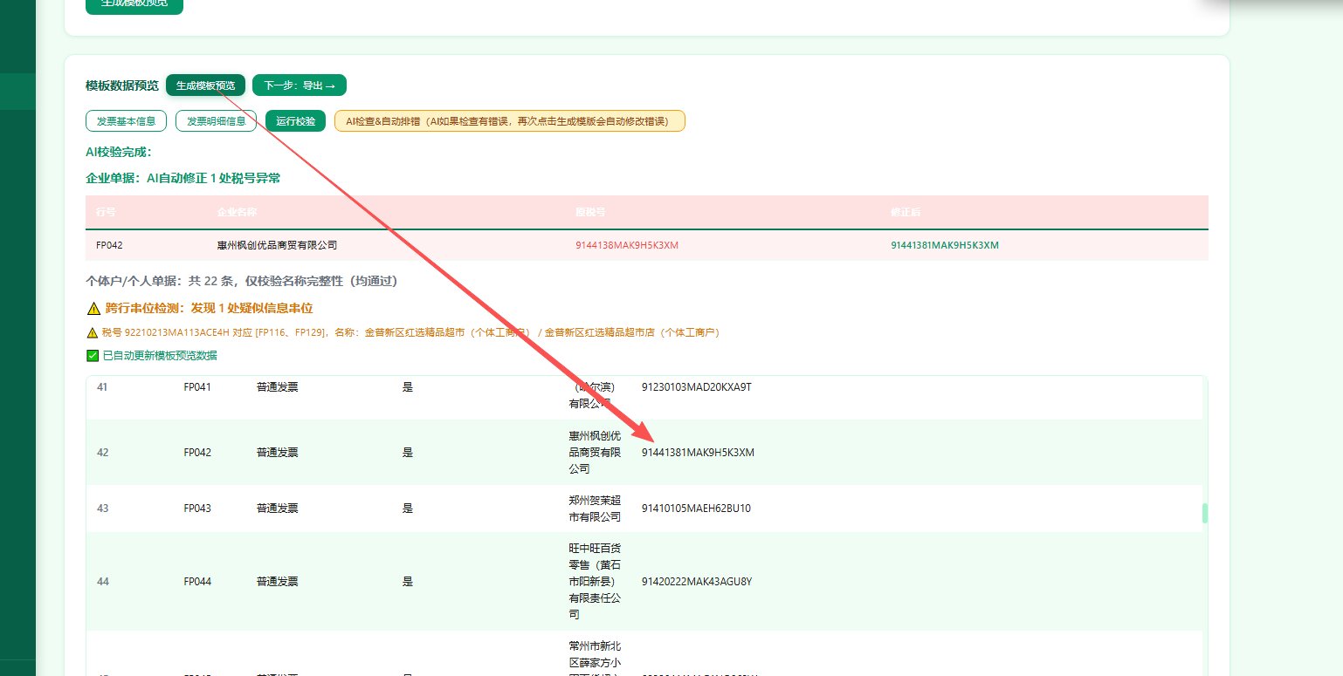Screen dimensions: 1343x676
Task: Click the 已自动更新模板预览数据 status text
Action: [x=160, y=355]
